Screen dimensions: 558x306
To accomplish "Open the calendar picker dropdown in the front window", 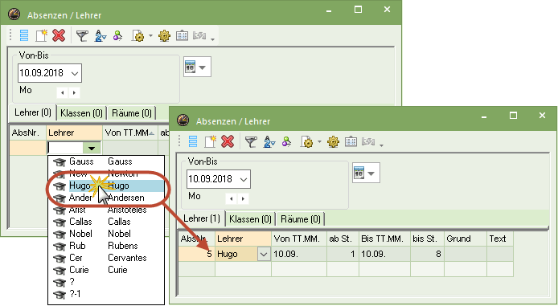I will (366, 173).
